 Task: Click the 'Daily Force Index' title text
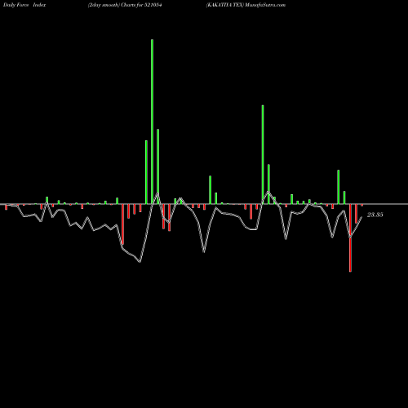[x=24, y=5]
